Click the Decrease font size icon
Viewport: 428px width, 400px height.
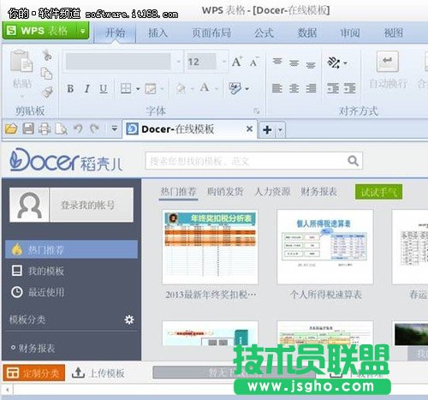point(254,62)
